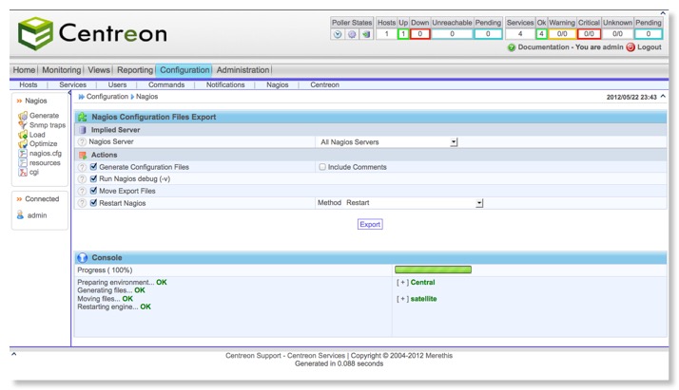The image size is (679, 390).
Task: Click the Configuration breadcrumb link
Action: coord(107,97)
